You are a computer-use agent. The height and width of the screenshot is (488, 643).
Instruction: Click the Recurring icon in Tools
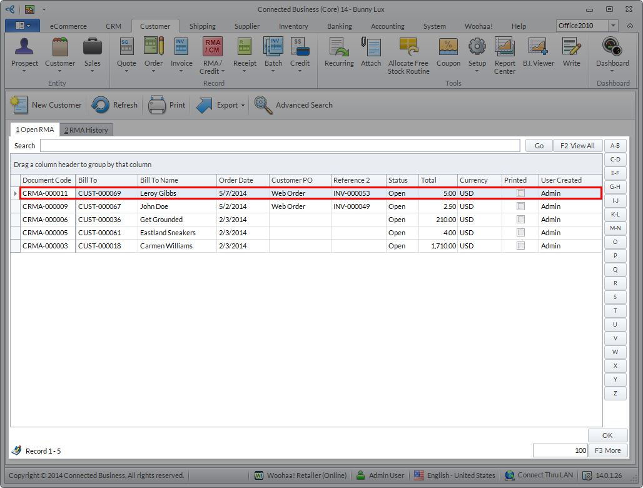pos(339,48)
